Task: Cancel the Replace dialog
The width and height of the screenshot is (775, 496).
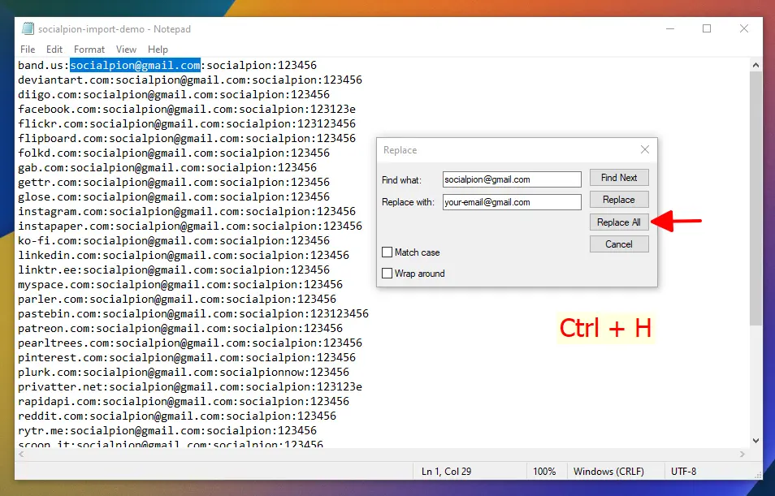Action: [x=619, y=244]
